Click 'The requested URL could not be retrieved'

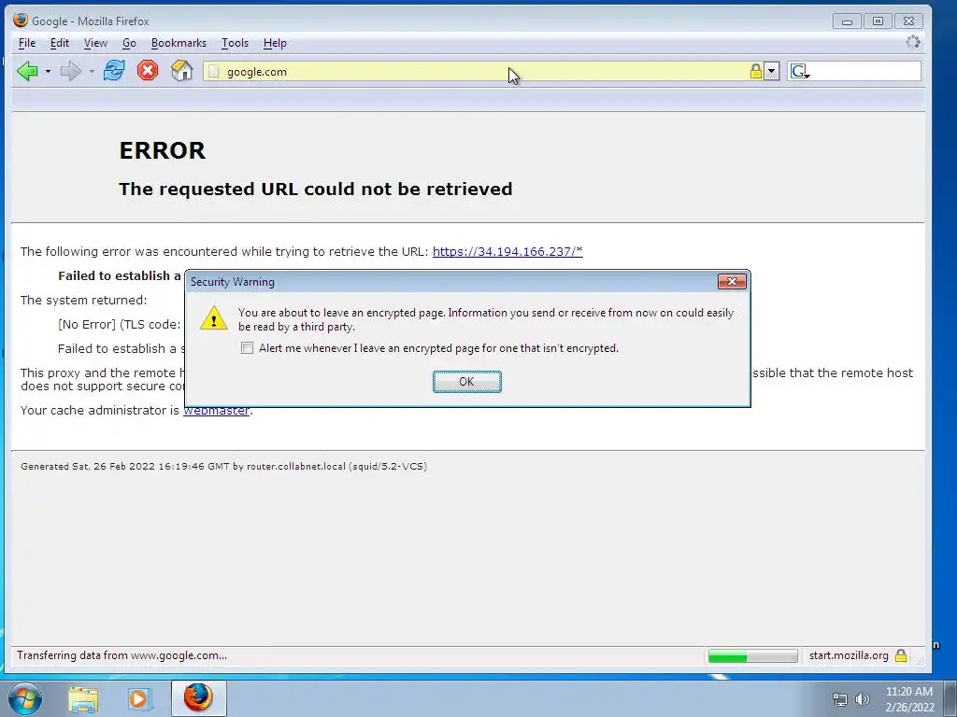[x=316, y=189]
